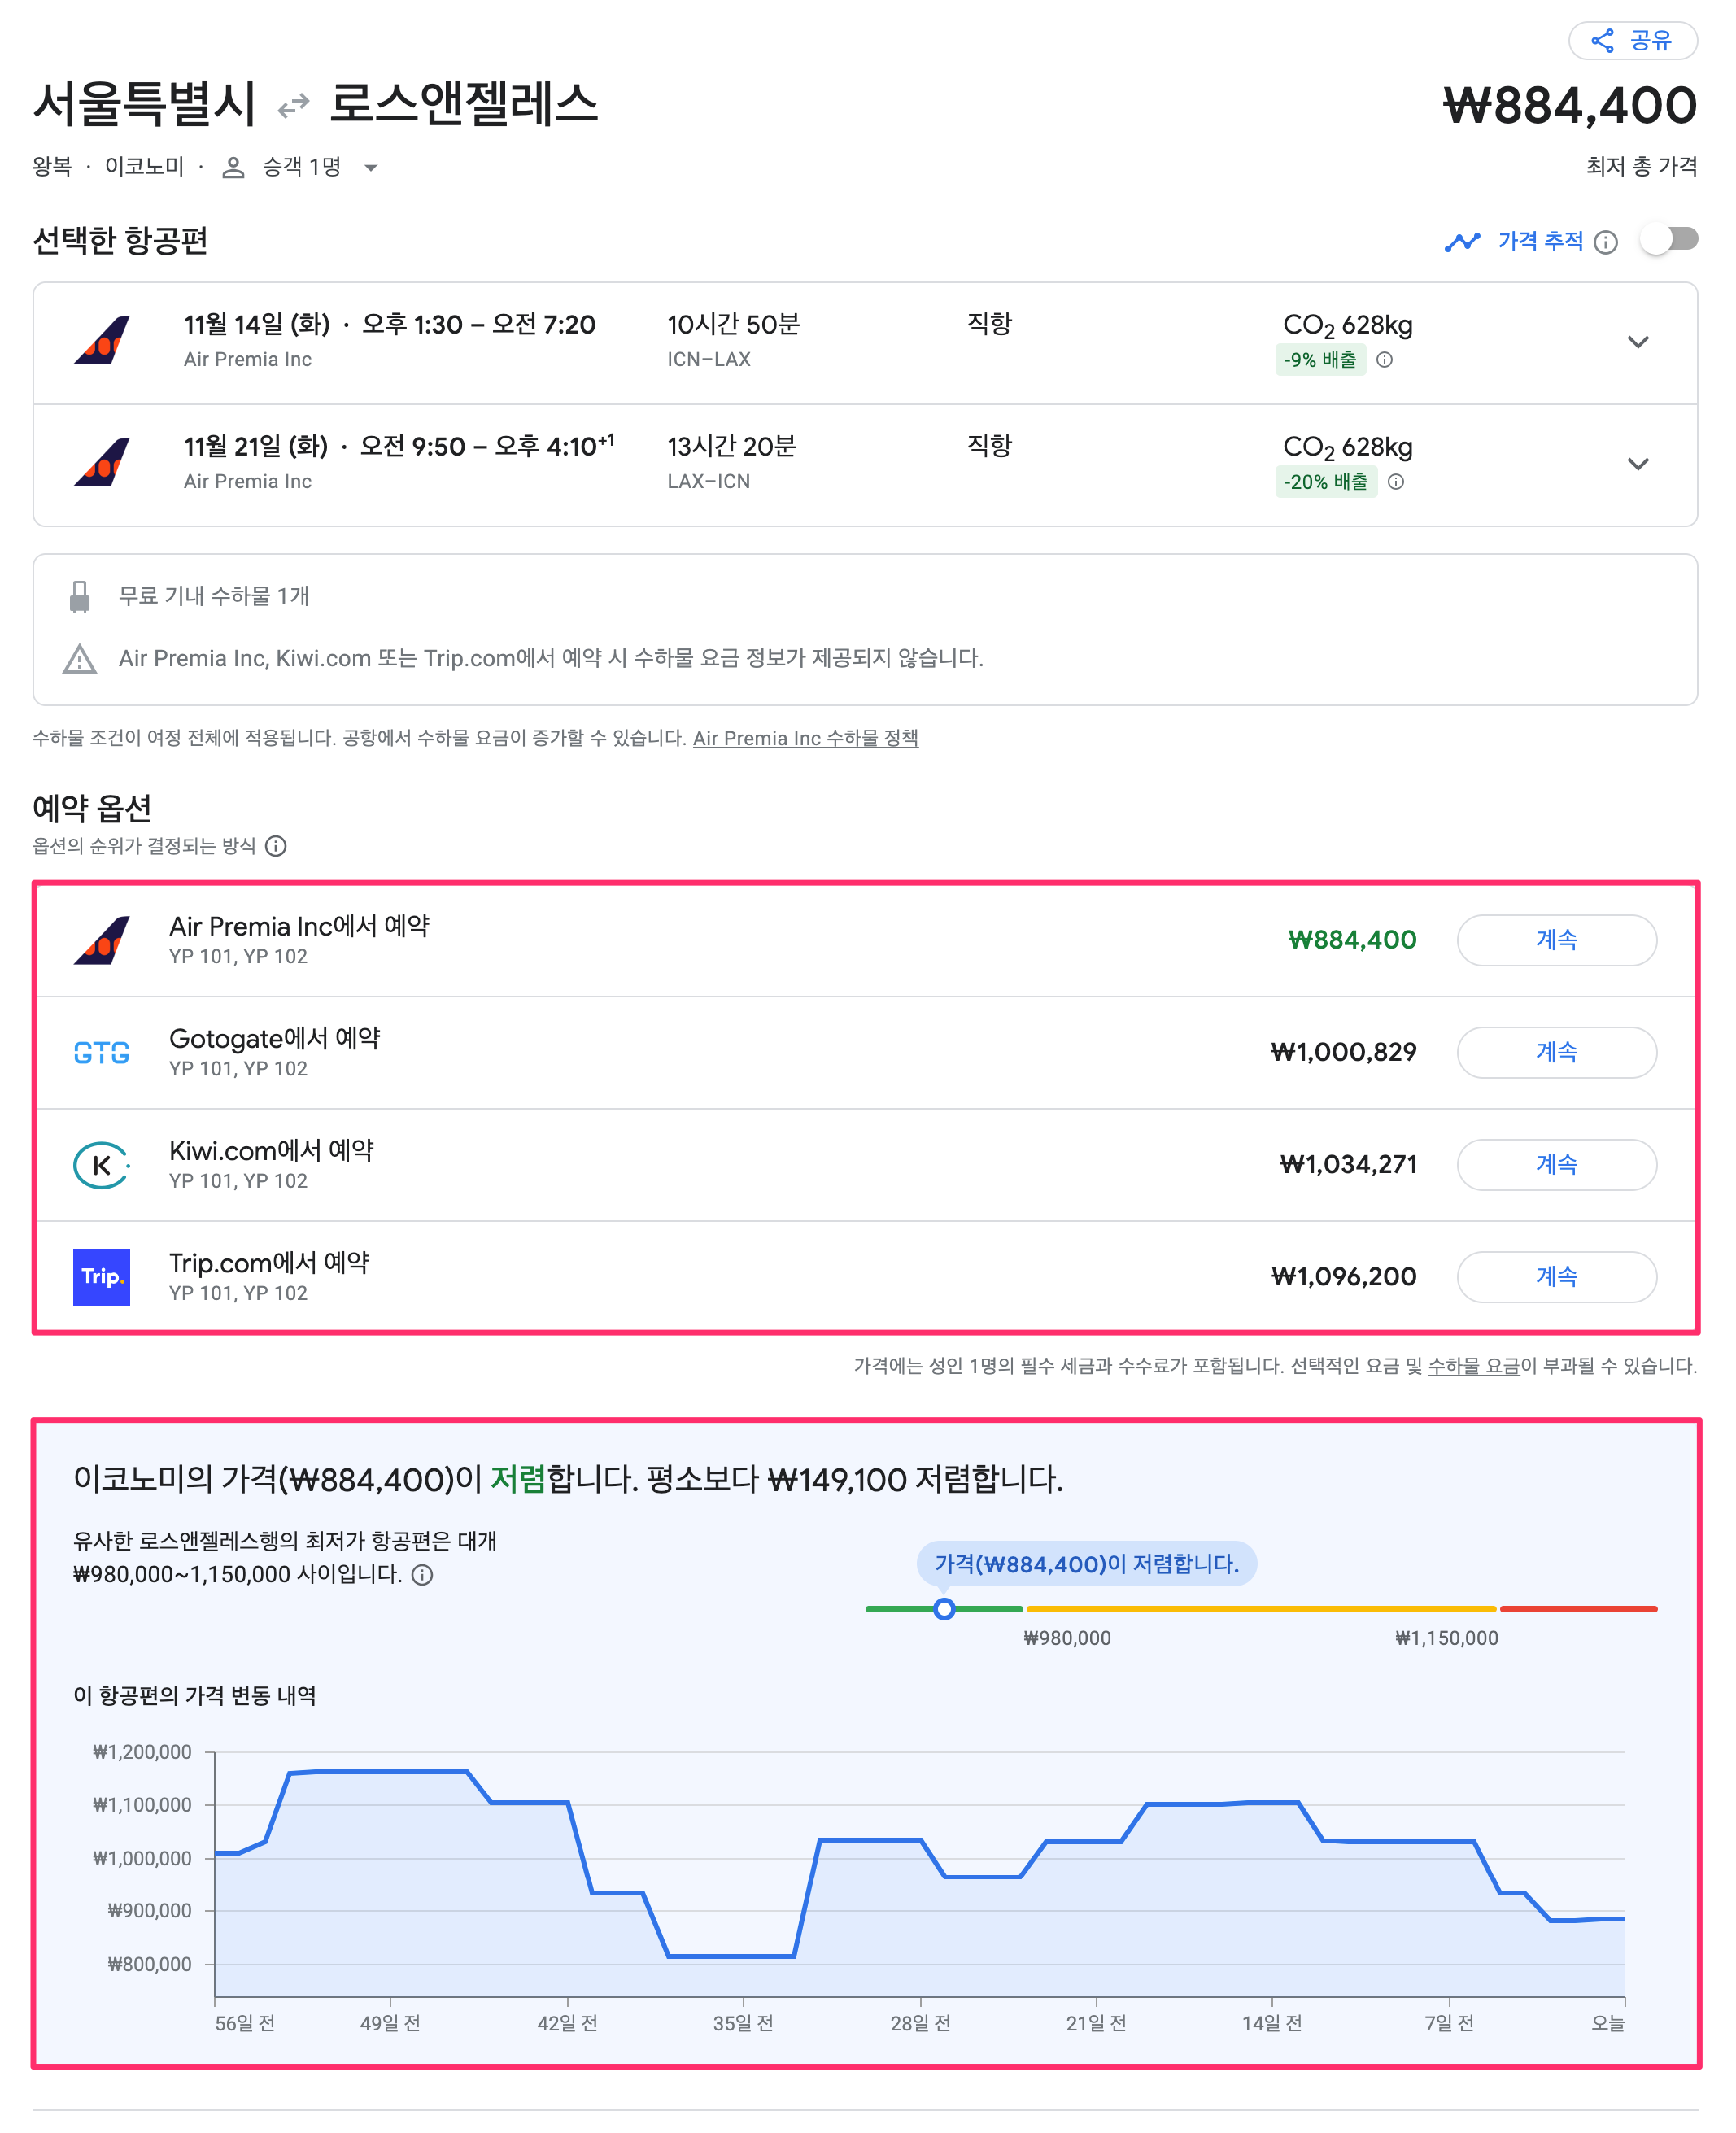Open the 승객 1명 passenger dropdown

371,168
